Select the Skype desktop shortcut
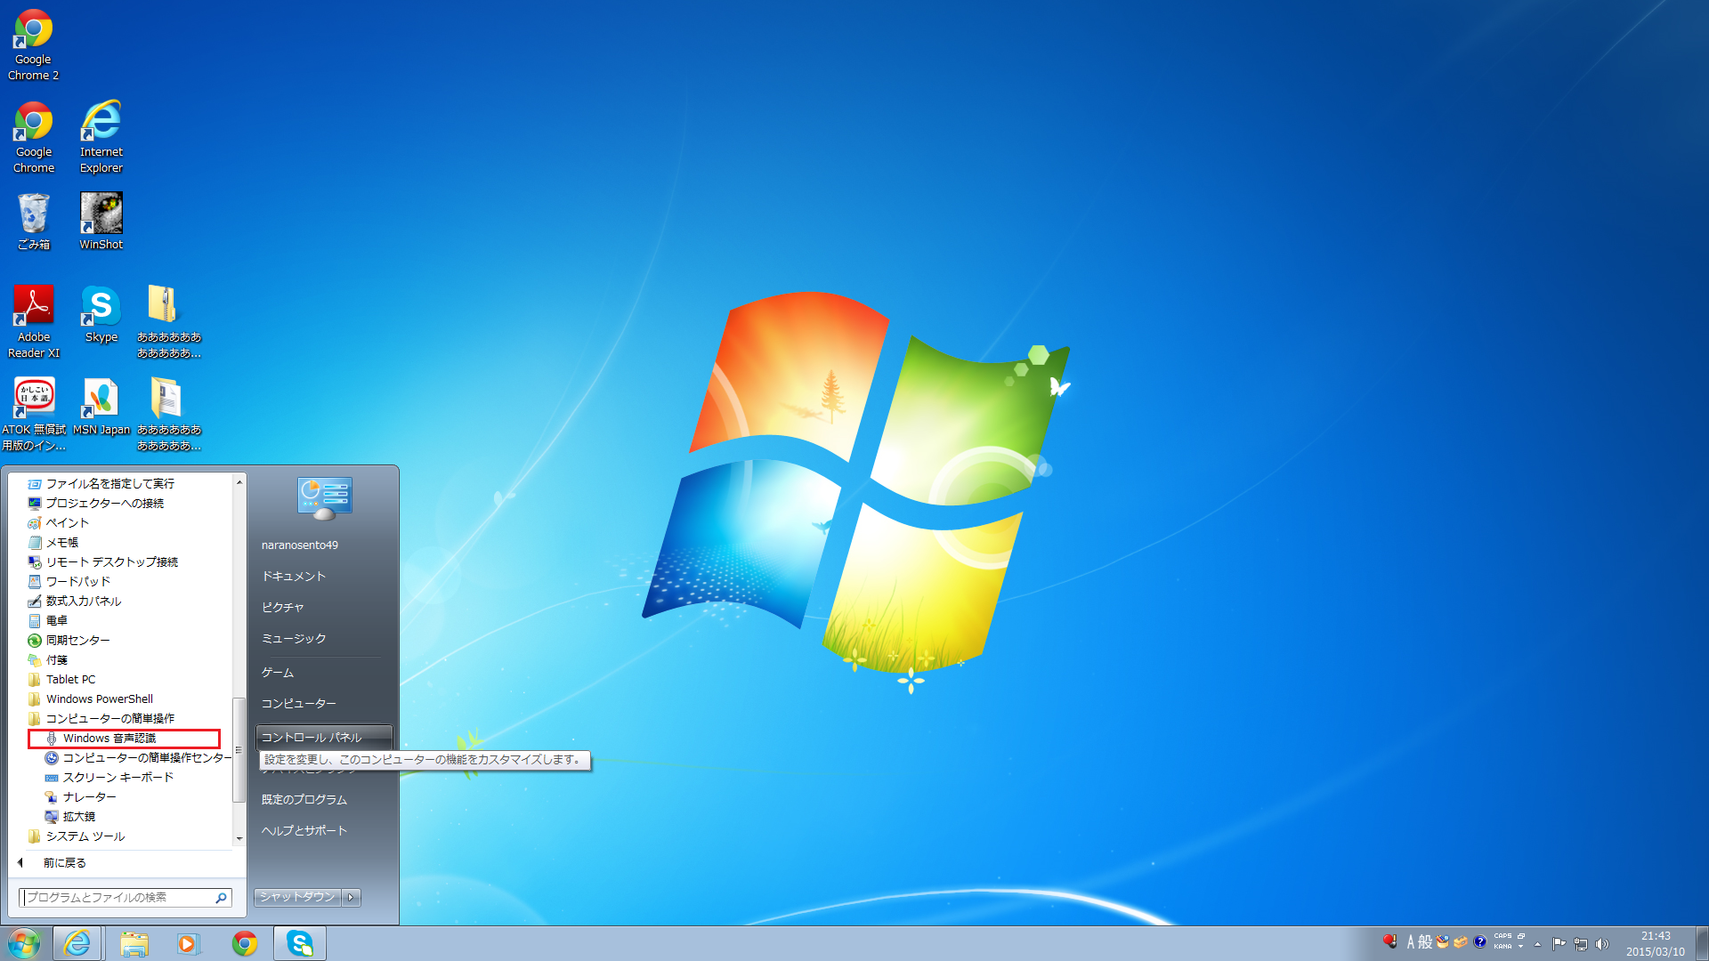 pos(101,315)
